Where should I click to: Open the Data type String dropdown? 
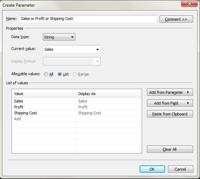click(59, 37)
